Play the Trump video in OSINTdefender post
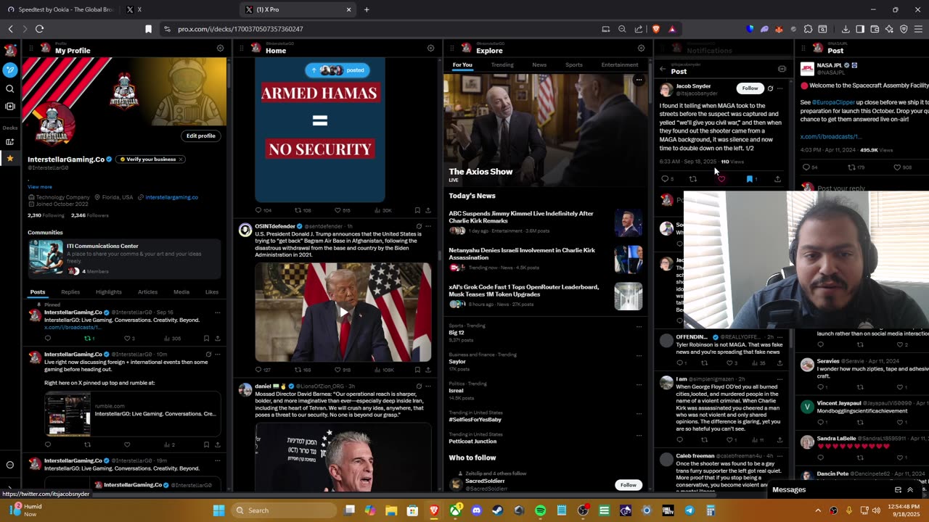This screenshot has width=929, height=522. [x=343, y=312]
